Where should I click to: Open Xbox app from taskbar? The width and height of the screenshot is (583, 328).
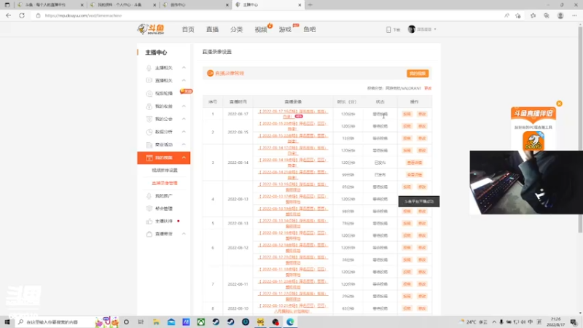pyautogui.click(x=201, y=322)
